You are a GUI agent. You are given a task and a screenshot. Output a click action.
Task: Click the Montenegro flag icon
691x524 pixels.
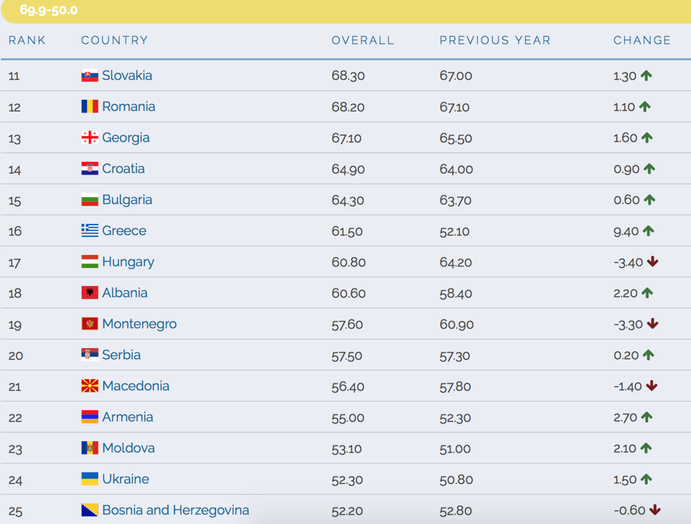click(x=90, y=324)
